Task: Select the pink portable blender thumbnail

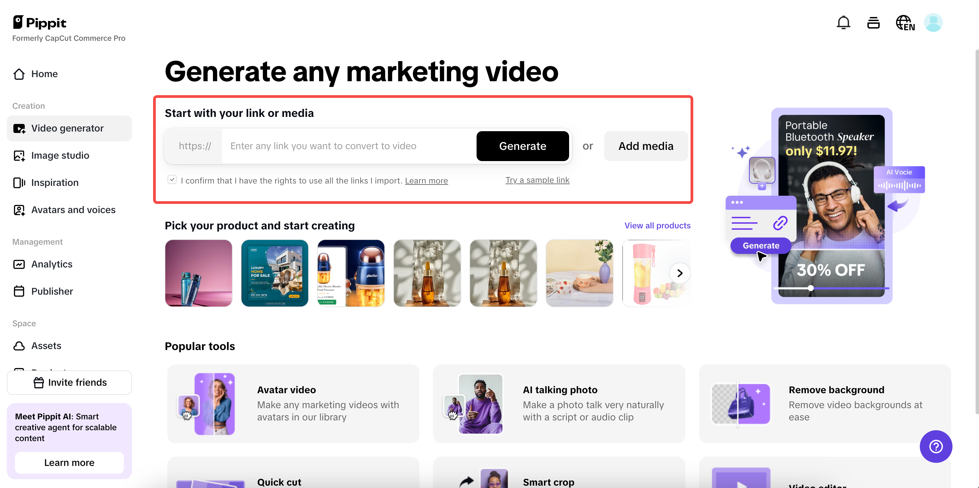Action: point(646,273)
